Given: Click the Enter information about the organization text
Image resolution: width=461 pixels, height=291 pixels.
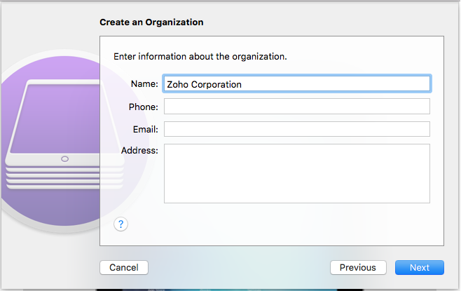Looking at the screenshot, I should pos(200,56).
